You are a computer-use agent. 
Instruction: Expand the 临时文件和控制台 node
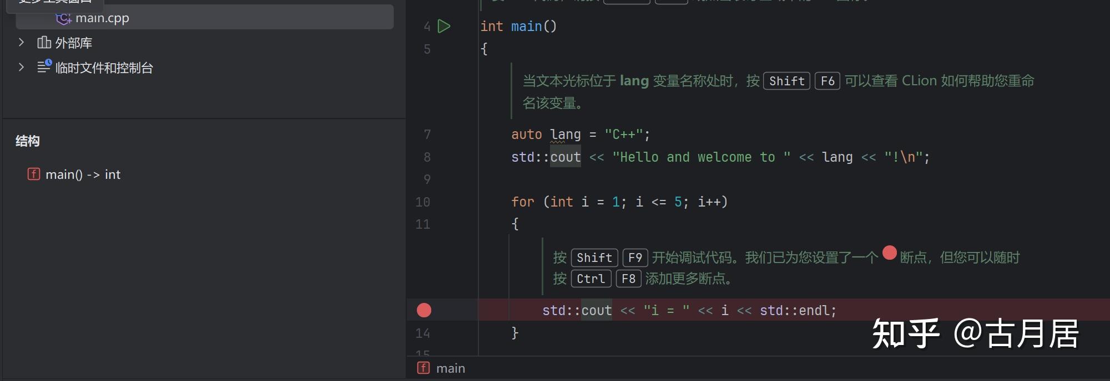click(21, 67)
